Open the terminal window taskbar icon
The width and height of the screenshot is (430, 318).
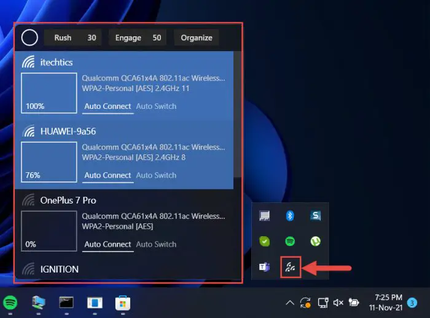click(66, 303)
